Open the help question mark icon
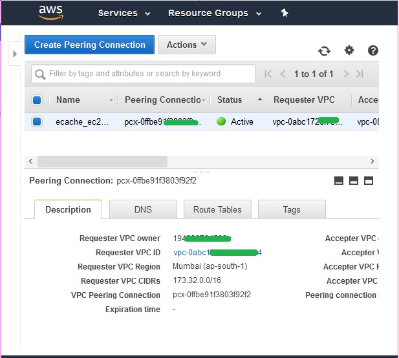Viewport: 399px width, 358px height. [x=372, y=50]
